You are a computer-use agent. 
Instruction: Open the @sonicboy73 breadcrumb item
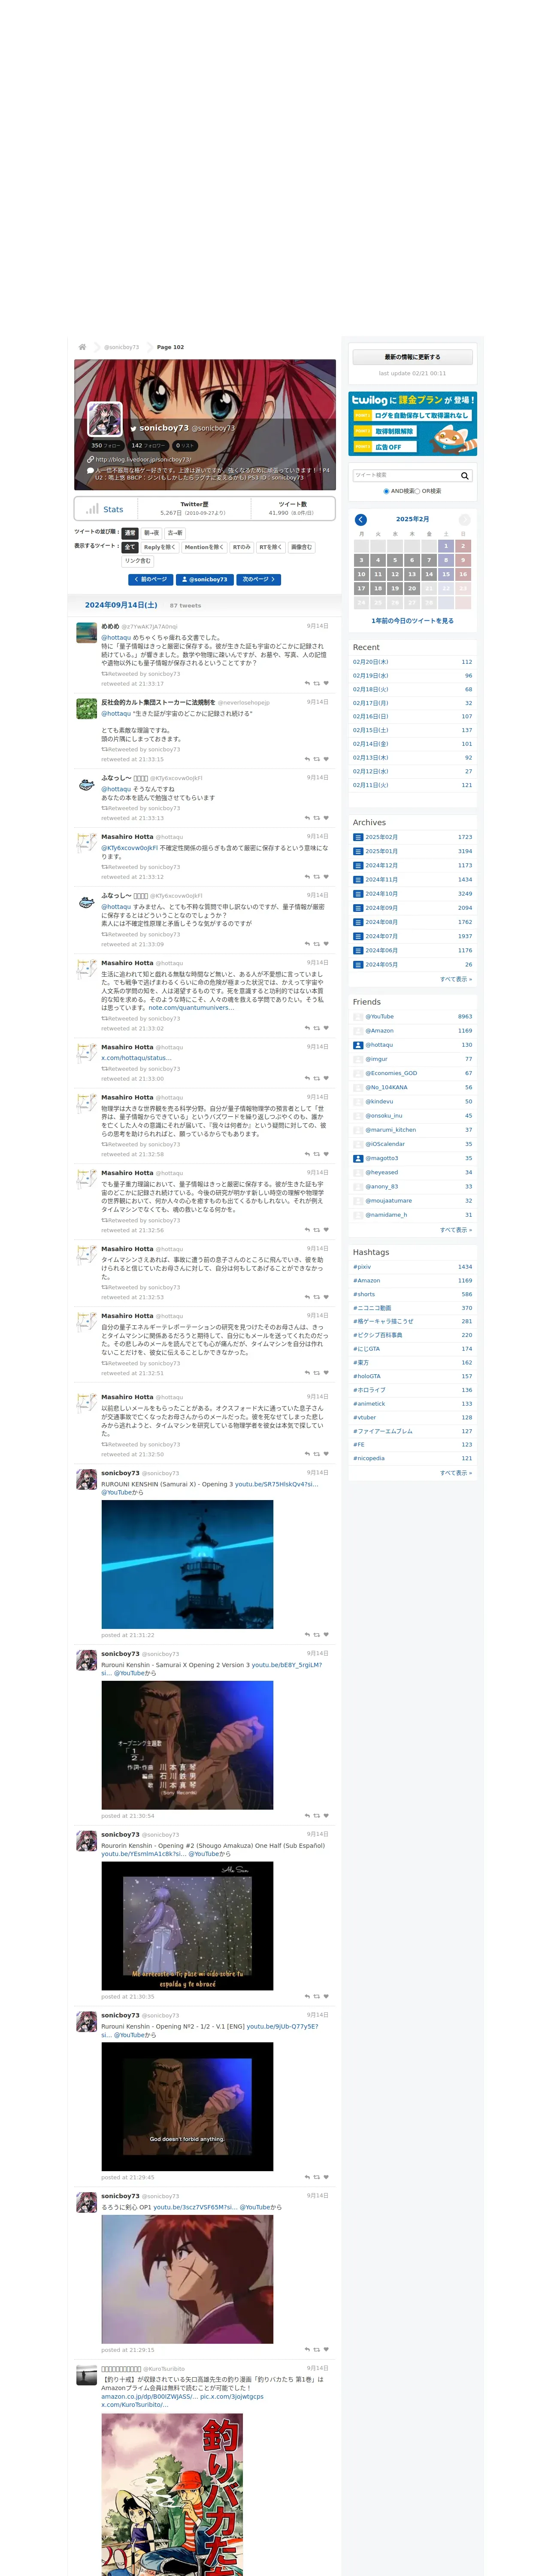122,347
